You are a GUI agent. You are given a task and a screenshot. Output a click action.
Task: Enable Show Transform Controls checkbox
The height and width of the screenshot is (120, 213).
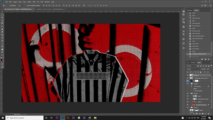pos(26,6)
